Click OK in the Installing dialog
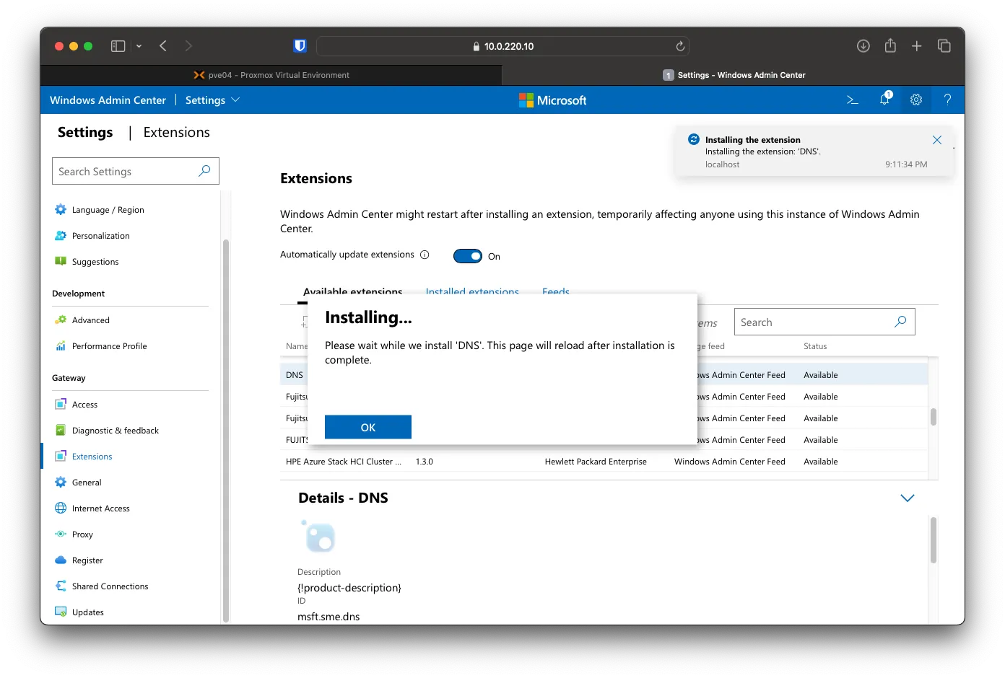 pos(368,427)
